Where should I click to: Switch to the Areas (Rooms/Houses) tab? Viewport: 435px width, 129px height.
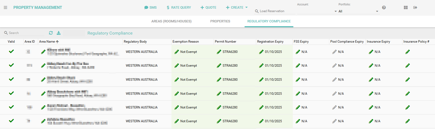click(171, 21)
